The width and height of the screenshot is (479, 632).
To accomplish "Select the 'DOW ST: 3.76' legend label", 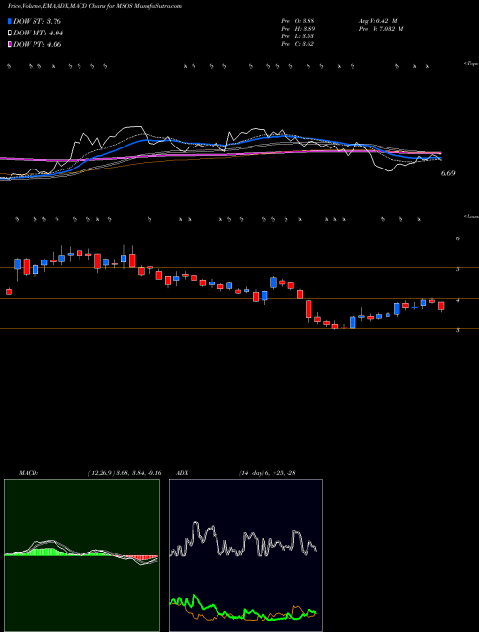I will tap(37, 21).
